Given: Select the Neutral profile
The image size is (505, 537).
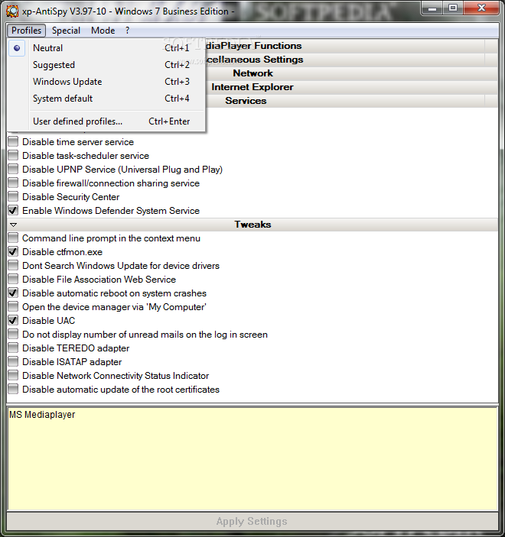Looking at the screenshot, I should point(106,48).
